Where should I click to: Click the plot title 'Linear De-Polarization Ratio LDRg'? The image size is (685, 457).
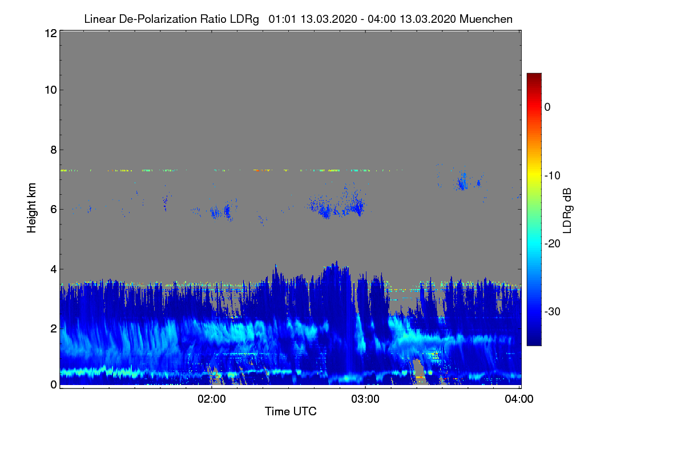pos(171,19)
